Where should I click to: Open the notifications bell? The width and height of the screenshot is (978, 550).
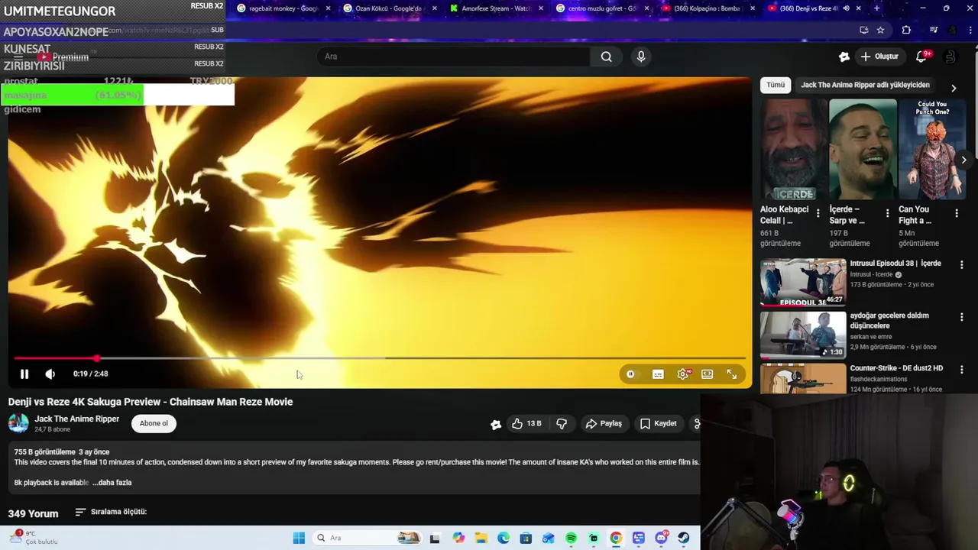pos(921,57)
